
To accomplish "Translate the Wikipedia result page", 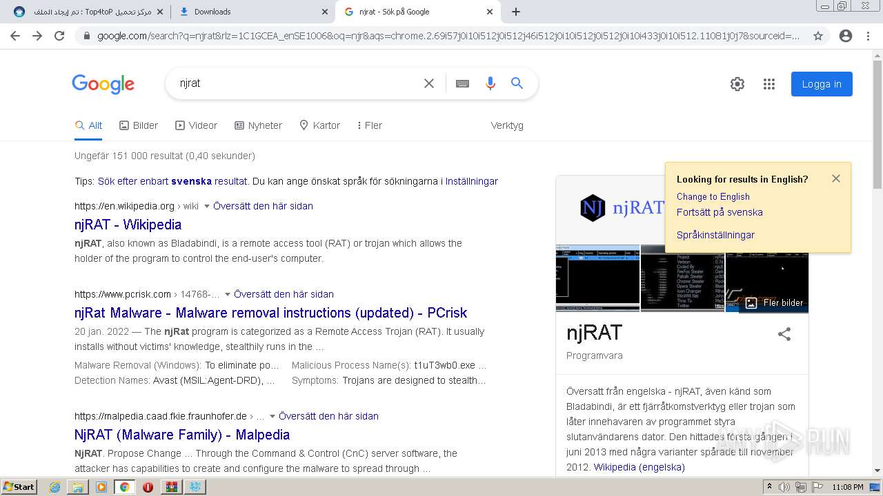I will pos(264,206).
